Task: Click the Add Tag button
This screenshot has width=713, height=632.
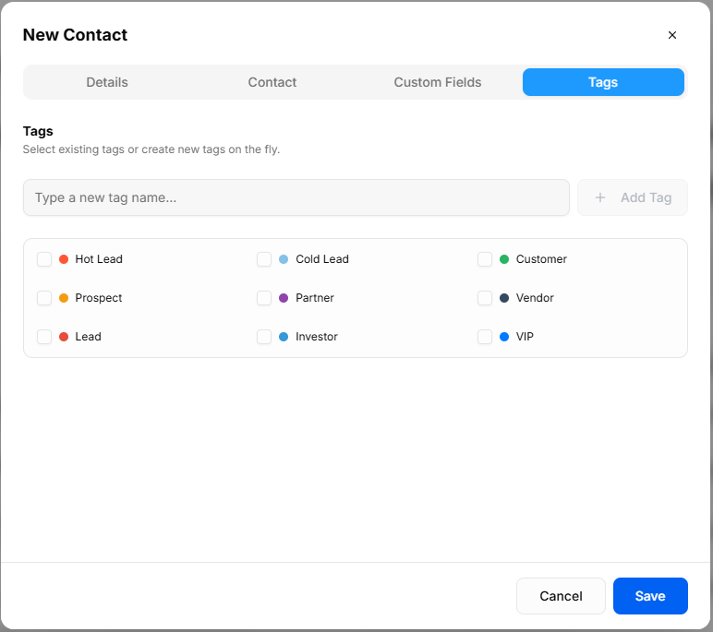Action: coord(633,197)
